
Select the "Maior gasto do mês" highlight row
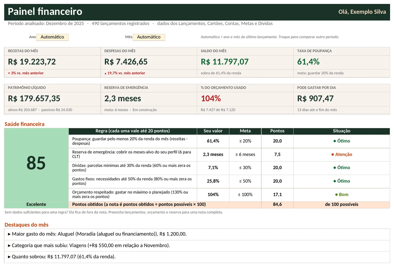tap(197, 234)
